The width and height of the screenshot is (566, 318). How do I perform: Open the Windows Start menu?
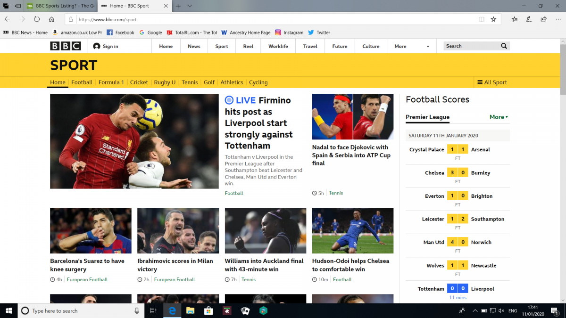pyautogui.click(x=8, y=310)
